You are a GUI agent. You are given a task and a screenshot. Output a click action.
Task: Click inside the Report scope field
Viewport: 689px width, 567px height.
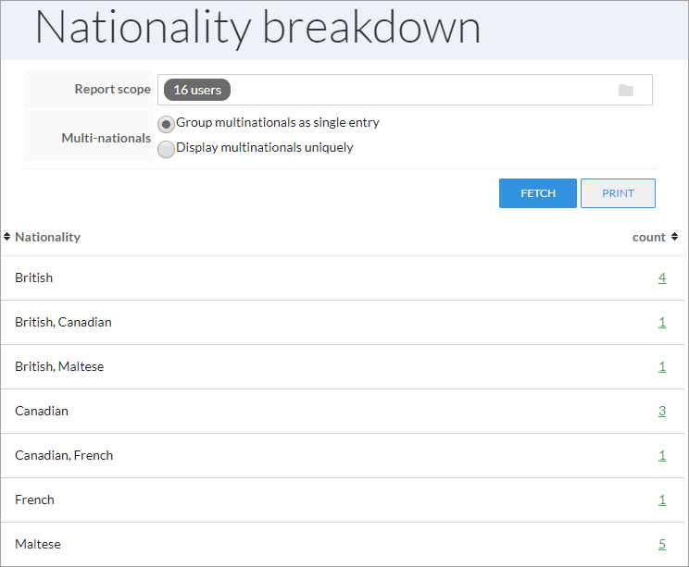click(x=405, y=90)
